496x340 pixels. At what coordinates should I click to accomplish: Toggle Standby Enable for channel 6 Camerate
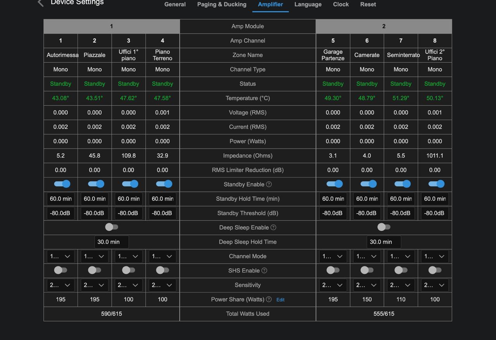tap(369, 184)
